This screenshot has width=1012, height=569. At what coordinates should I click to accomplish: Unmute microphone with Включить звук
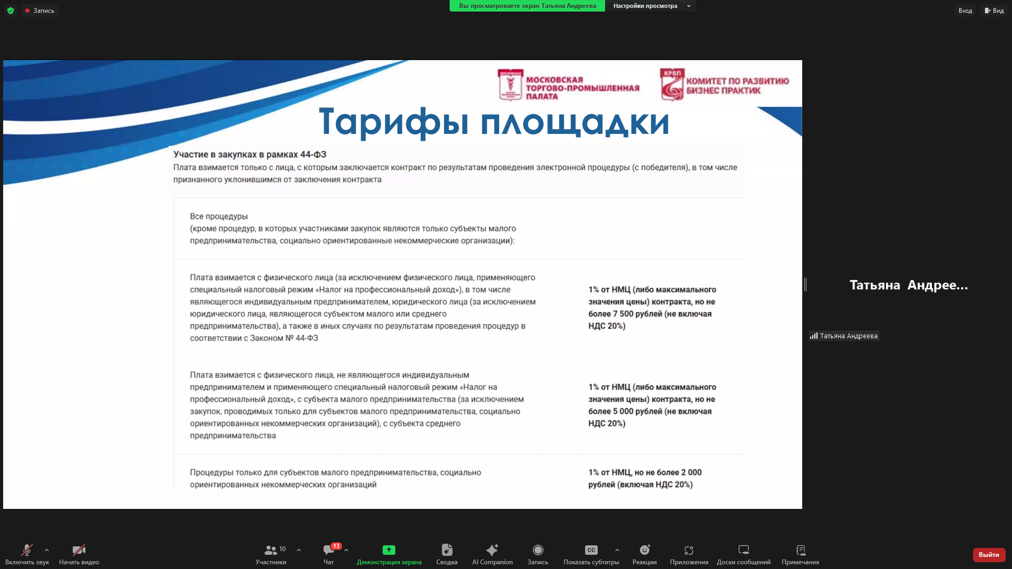(27, 554)
